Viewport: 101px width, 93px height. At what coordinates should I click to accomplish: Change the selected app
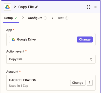85,39
